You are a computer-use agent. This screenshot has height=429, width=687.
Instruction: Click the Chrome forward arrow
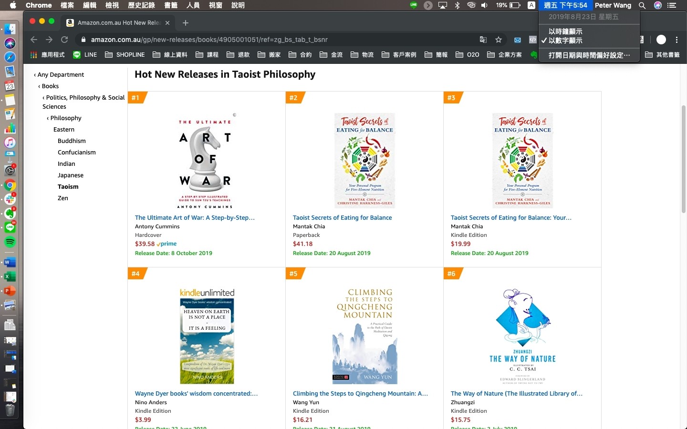(49, 40)
